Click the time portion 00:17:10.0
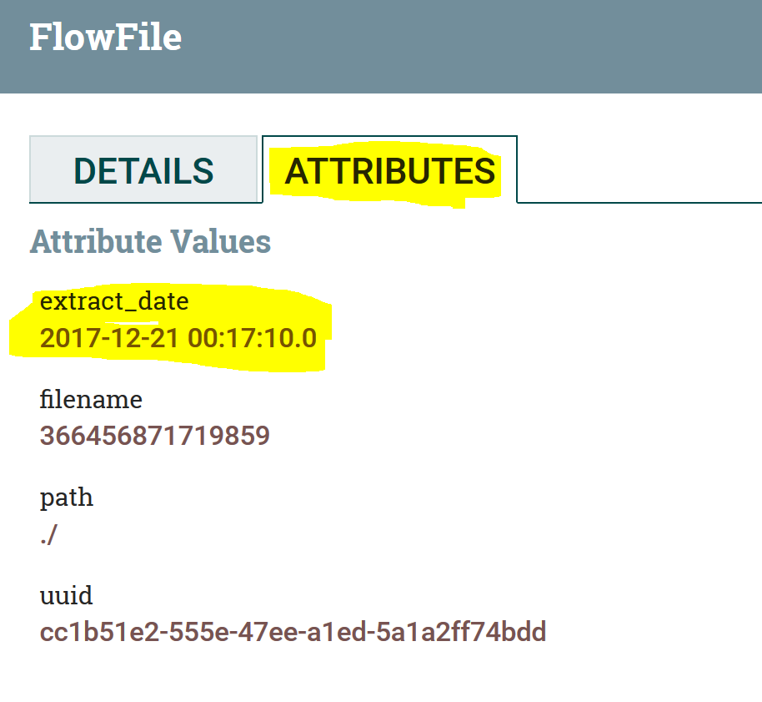 point(252,338)
